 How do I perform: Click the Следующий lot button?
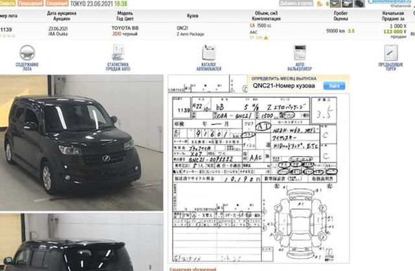coord(56,3)
